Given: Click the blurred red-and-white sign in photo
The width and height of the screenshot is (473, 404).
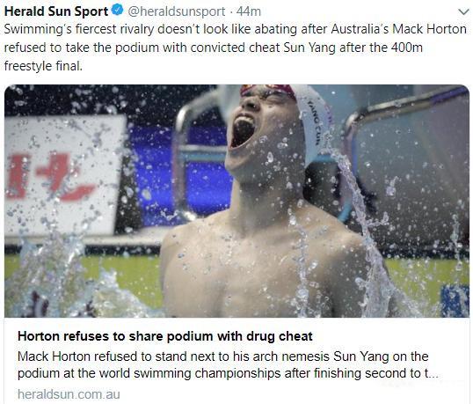Looking at the screenshot, I should 63,175.
